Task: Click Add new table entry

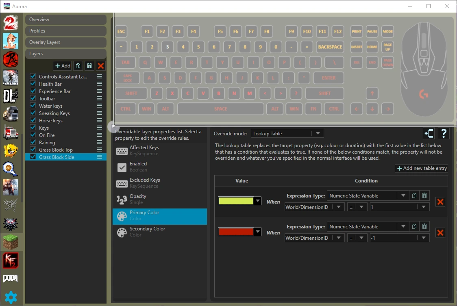Action: pos(422,168)
